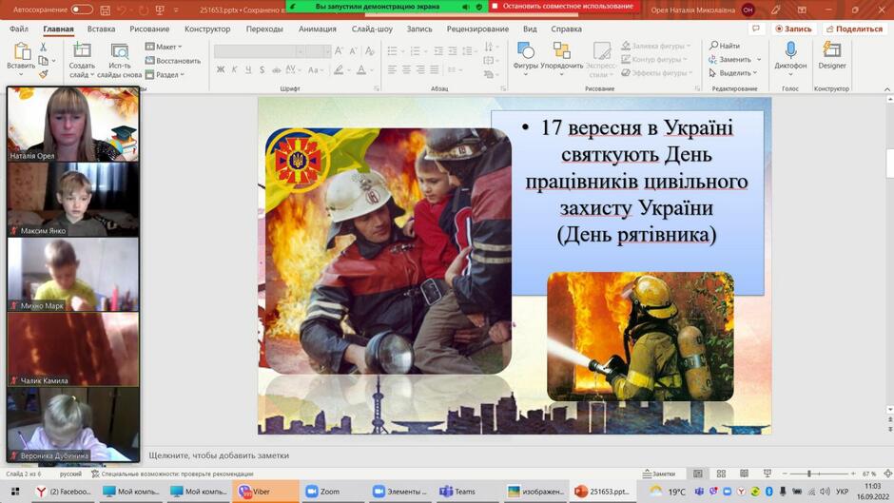Cut selection with the scissors icon

click(x=44, y=47)
